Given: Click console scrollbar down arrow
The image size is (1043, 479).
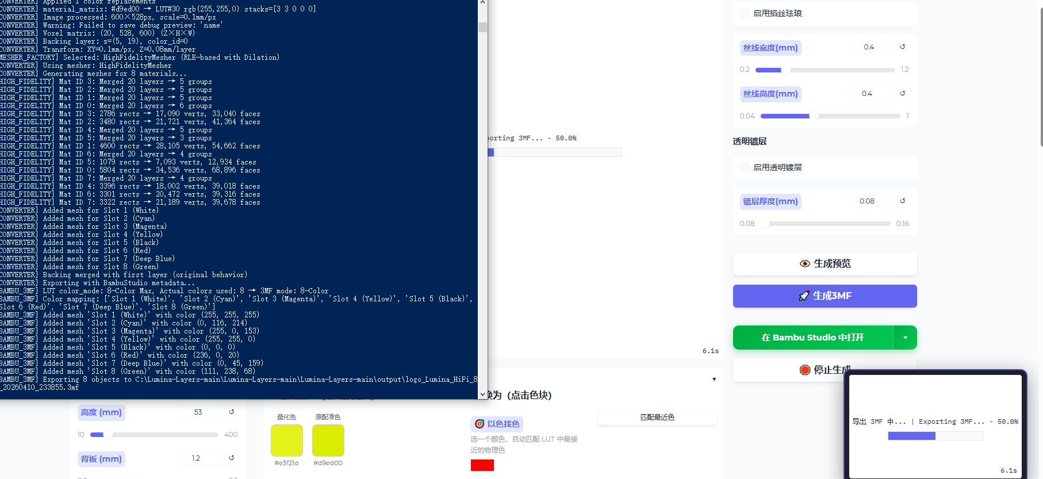Looking at the screenshot, I should pos(482,394).
